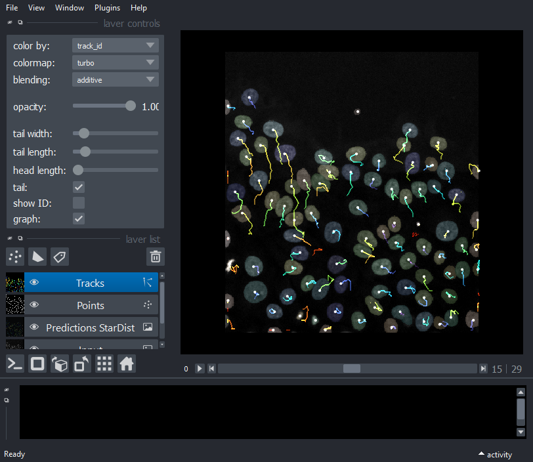Screen dimensions: 533x462
Task: Toggle 2D/3D view square icon
Action: 37,364
